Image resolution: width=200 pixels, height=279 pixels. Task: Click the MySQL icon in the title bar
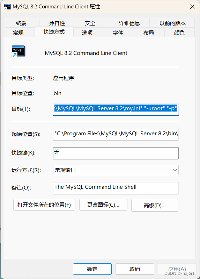tap(7, 7)
